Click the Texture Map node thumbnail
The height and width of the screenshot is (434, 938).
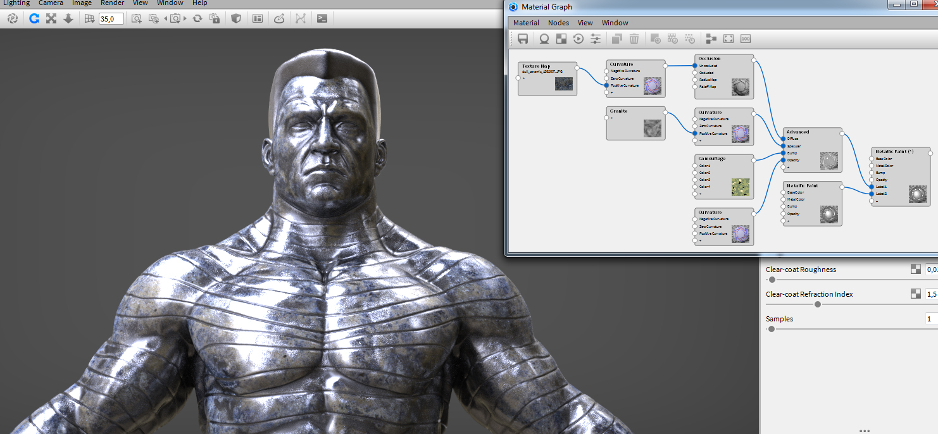pos(564,84)
